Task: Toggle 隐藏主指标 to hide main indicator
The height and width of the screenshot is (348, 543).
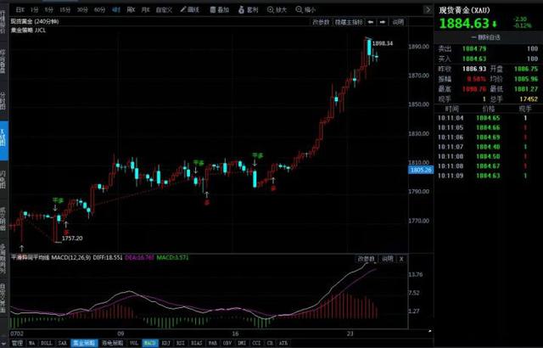Action: tap(349, 22)
